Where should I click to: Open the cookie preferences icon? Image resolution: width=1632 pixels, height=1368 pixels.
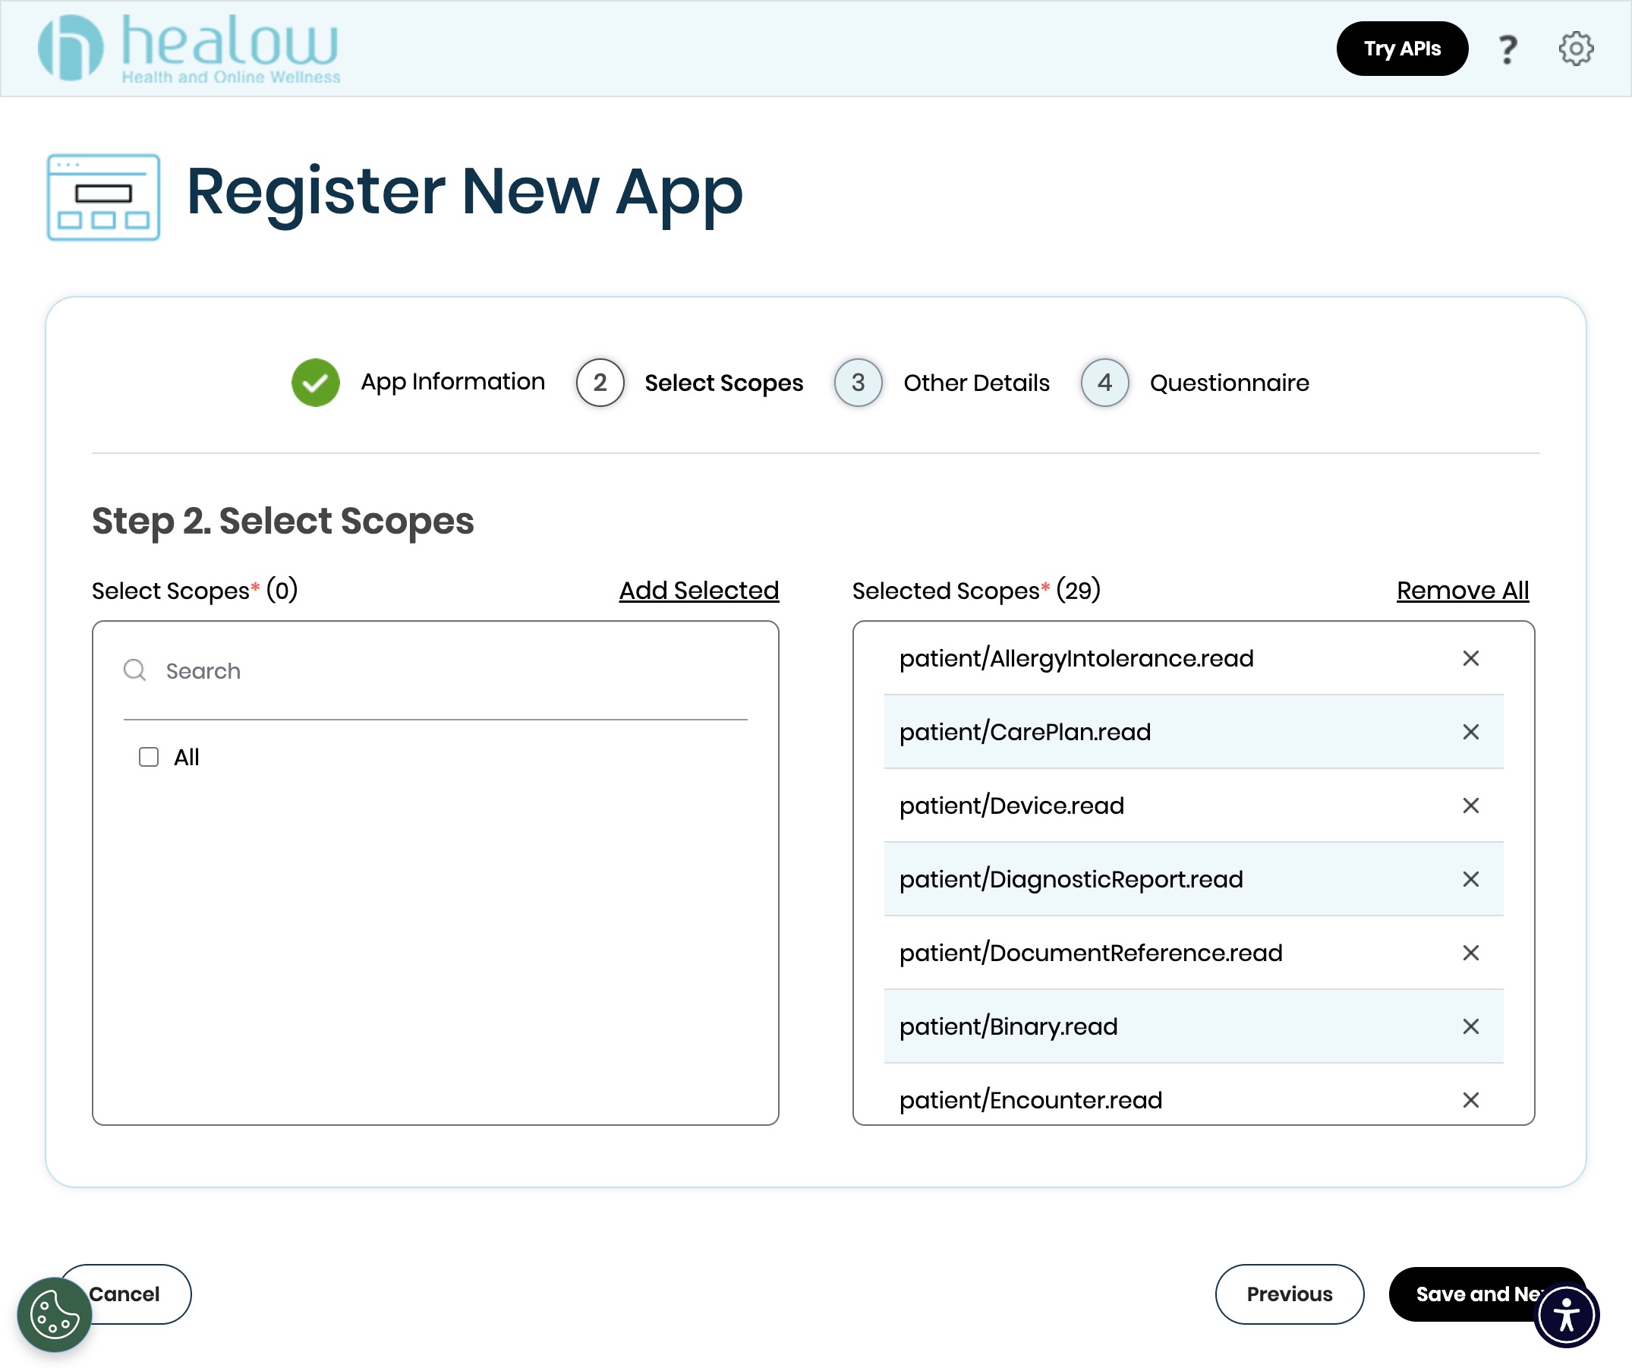[x=55, y=1314]
